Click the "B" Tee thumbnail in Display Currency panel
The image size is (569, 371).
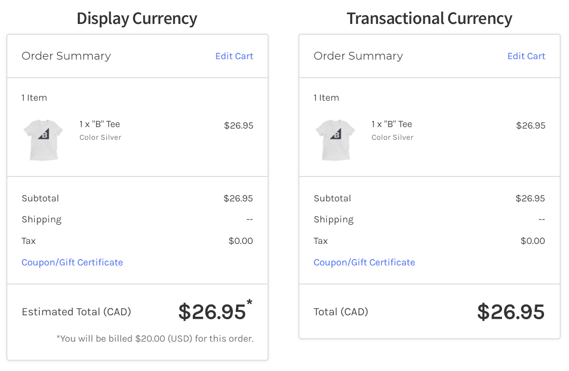point(44,140)
